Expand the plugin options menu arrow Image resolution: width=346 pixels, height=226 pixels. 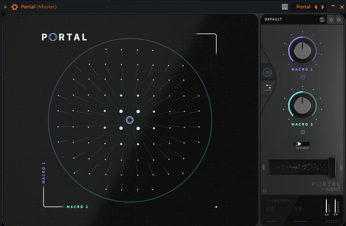[5, 7]
